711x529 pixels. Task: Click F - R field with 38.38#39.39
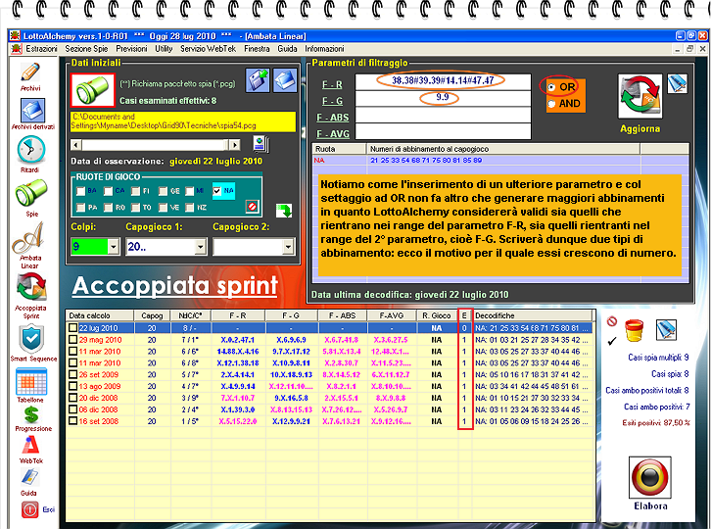443,81
